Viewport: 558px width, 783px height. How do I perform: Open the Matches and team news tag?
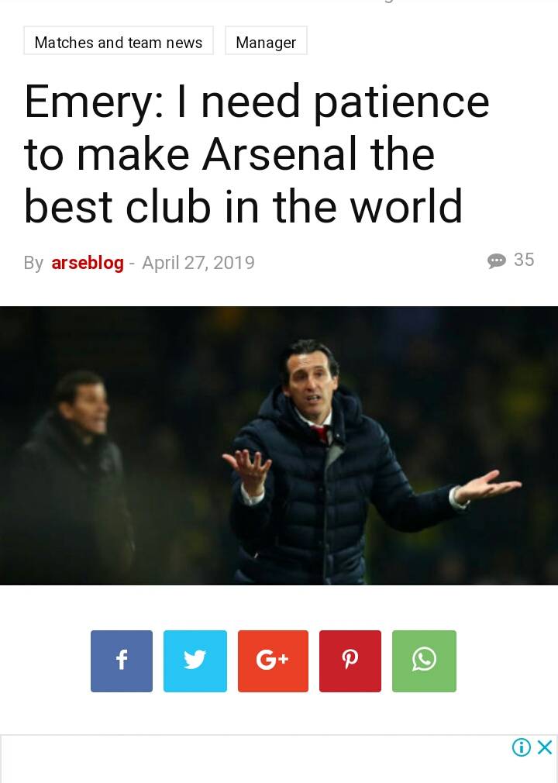119,40
